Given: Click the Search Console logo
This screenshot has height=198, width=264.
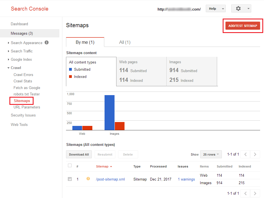Looking at the screenshot, I should 30,9.
